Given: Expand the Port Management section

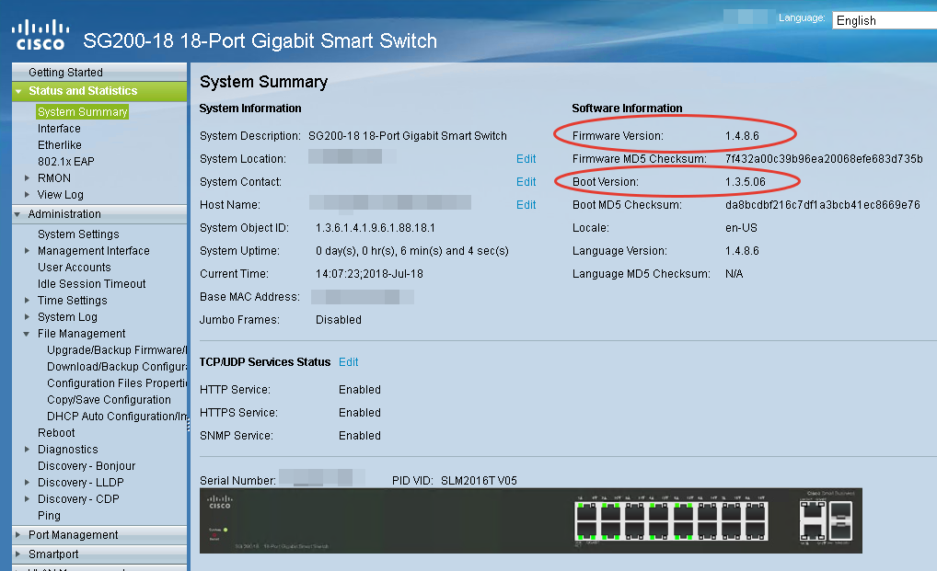Looking at the screenshot, I should point(18,535).
